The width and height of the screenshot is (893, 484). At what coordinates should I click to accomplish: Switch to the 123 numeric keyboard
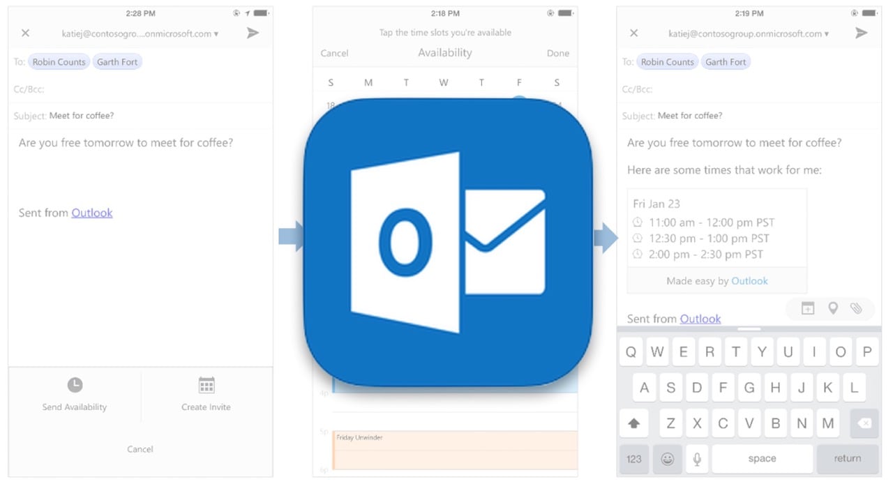pos(634,459)
